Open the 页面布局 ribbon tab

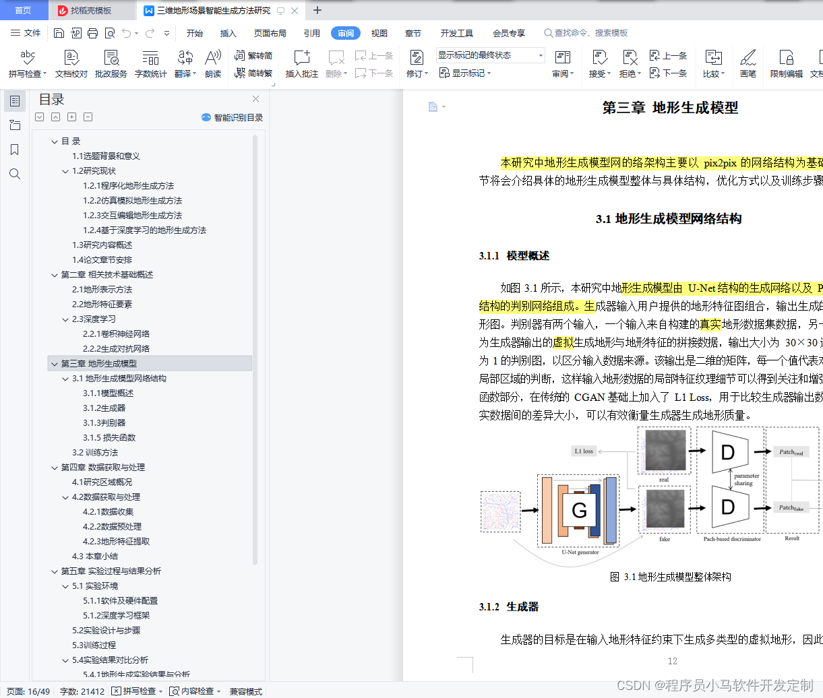click(270, 33)
